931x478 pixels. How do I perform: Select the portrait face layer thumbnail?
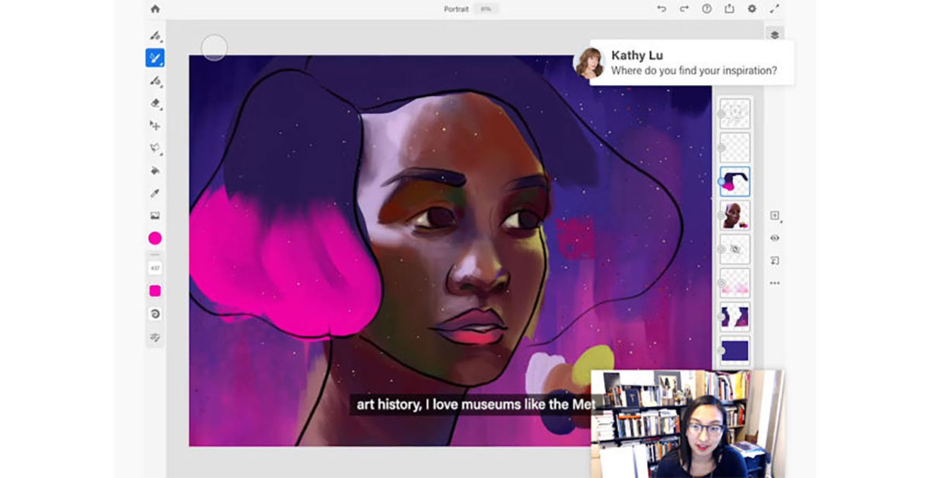point(735,216)
